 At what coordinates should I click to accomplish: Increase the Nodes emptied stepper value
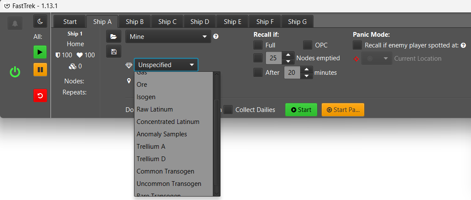(x=288, y=55)
